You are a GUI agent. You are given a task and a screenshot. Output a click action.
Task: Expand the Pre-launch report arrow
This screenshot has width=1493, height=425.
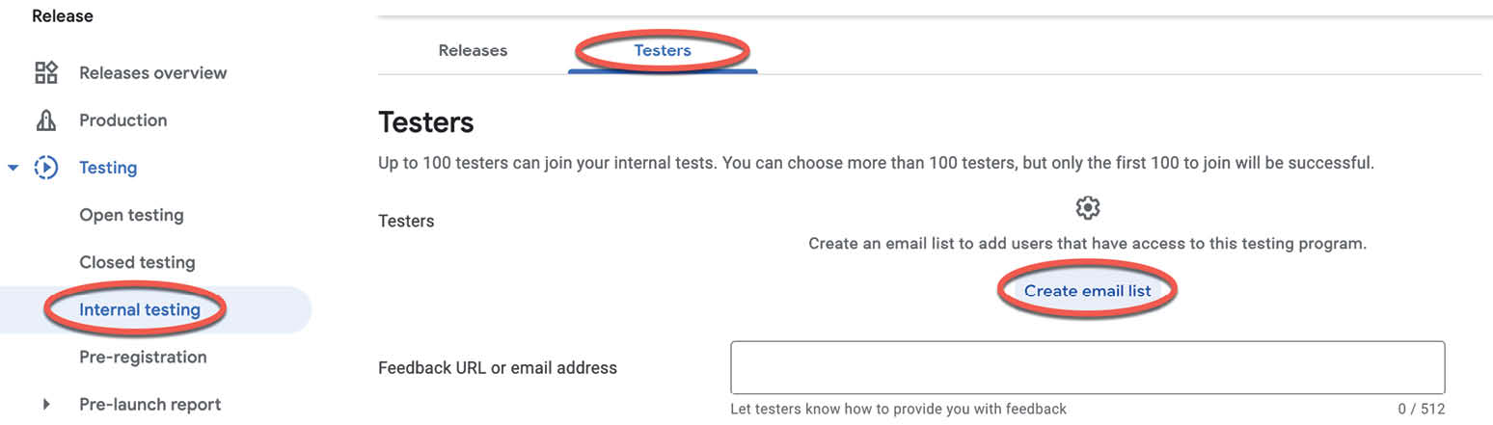tap(46, 405)
